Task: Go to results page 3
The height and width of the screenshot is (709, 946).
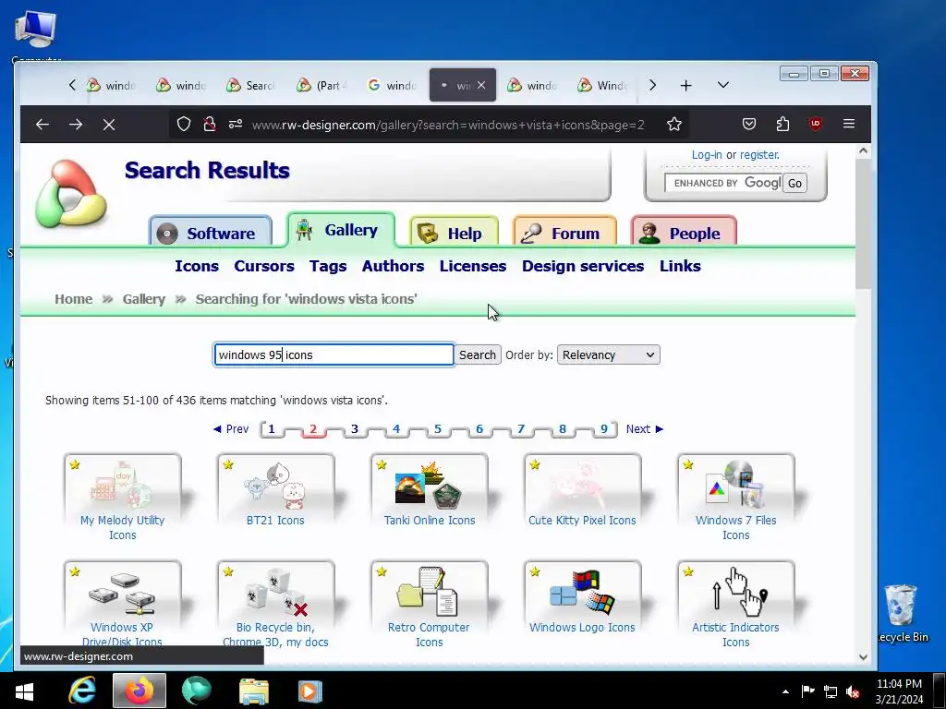Action: click(355, 428)
